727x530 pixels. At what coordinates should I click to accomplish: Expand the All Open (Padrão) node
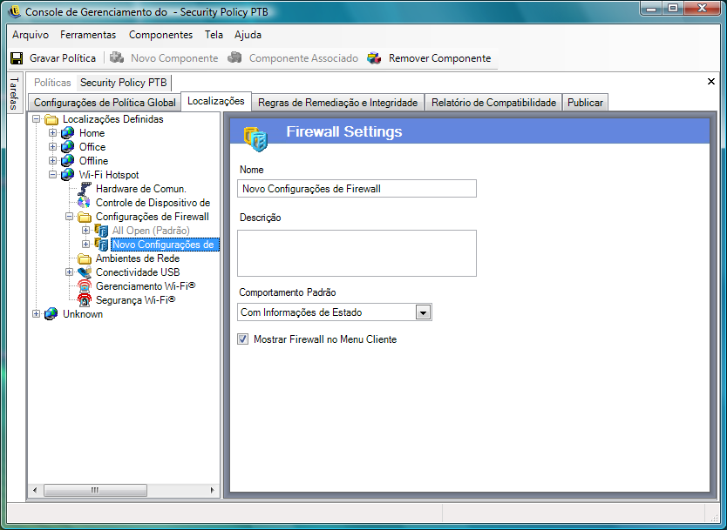(x=86, y=231)
